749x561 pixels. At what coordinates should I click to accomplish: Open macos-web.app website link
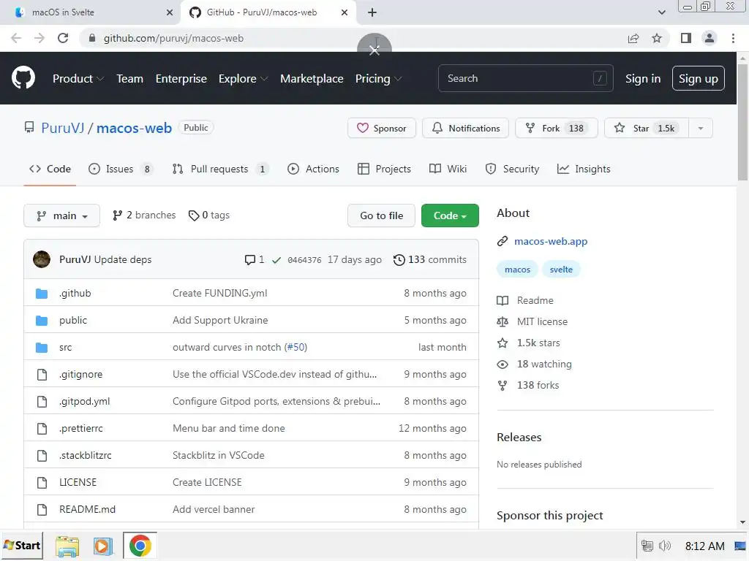point(551,241)
